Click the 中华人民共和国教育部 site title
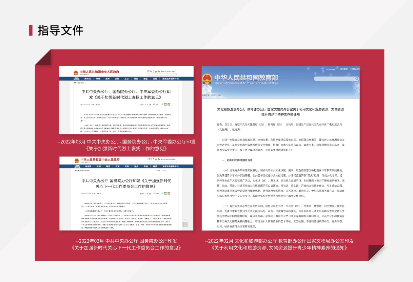Viewport: 413px width, 282px height. [x=246, y=78]
